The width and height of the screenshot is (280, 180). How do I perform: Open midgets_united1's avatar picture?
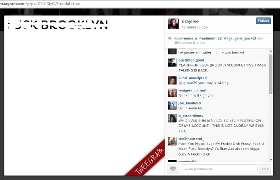[x=172, y=93]
